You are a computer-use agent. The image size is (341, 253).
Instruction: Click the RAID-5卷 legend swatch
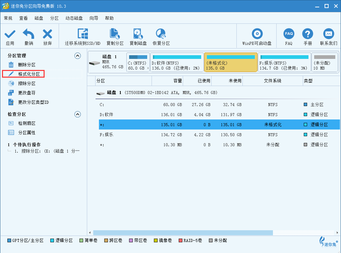point(180,240)
